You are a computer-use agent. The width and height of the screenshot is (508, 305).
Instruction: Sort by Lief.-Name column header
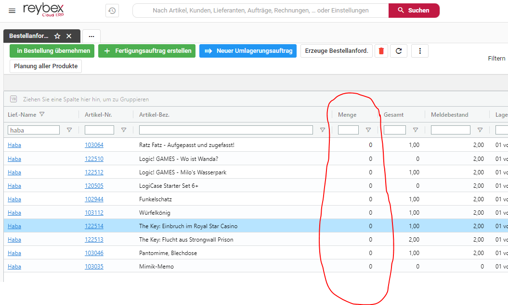pos(22,115)
